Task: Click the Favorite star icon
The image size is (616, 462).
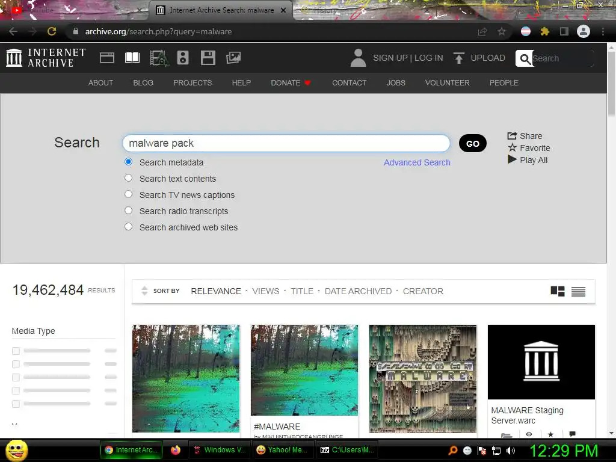Action: 513,148
